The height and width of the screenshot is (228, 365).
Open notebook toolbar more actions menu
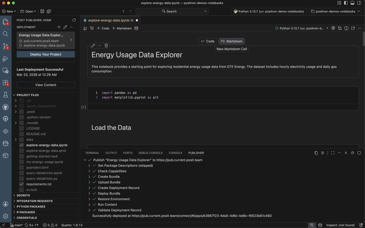tap(360, 28)
